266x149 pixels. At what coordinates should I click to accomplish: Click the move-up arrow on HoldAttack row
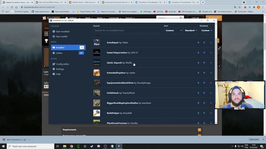click(x=198, y=93)
